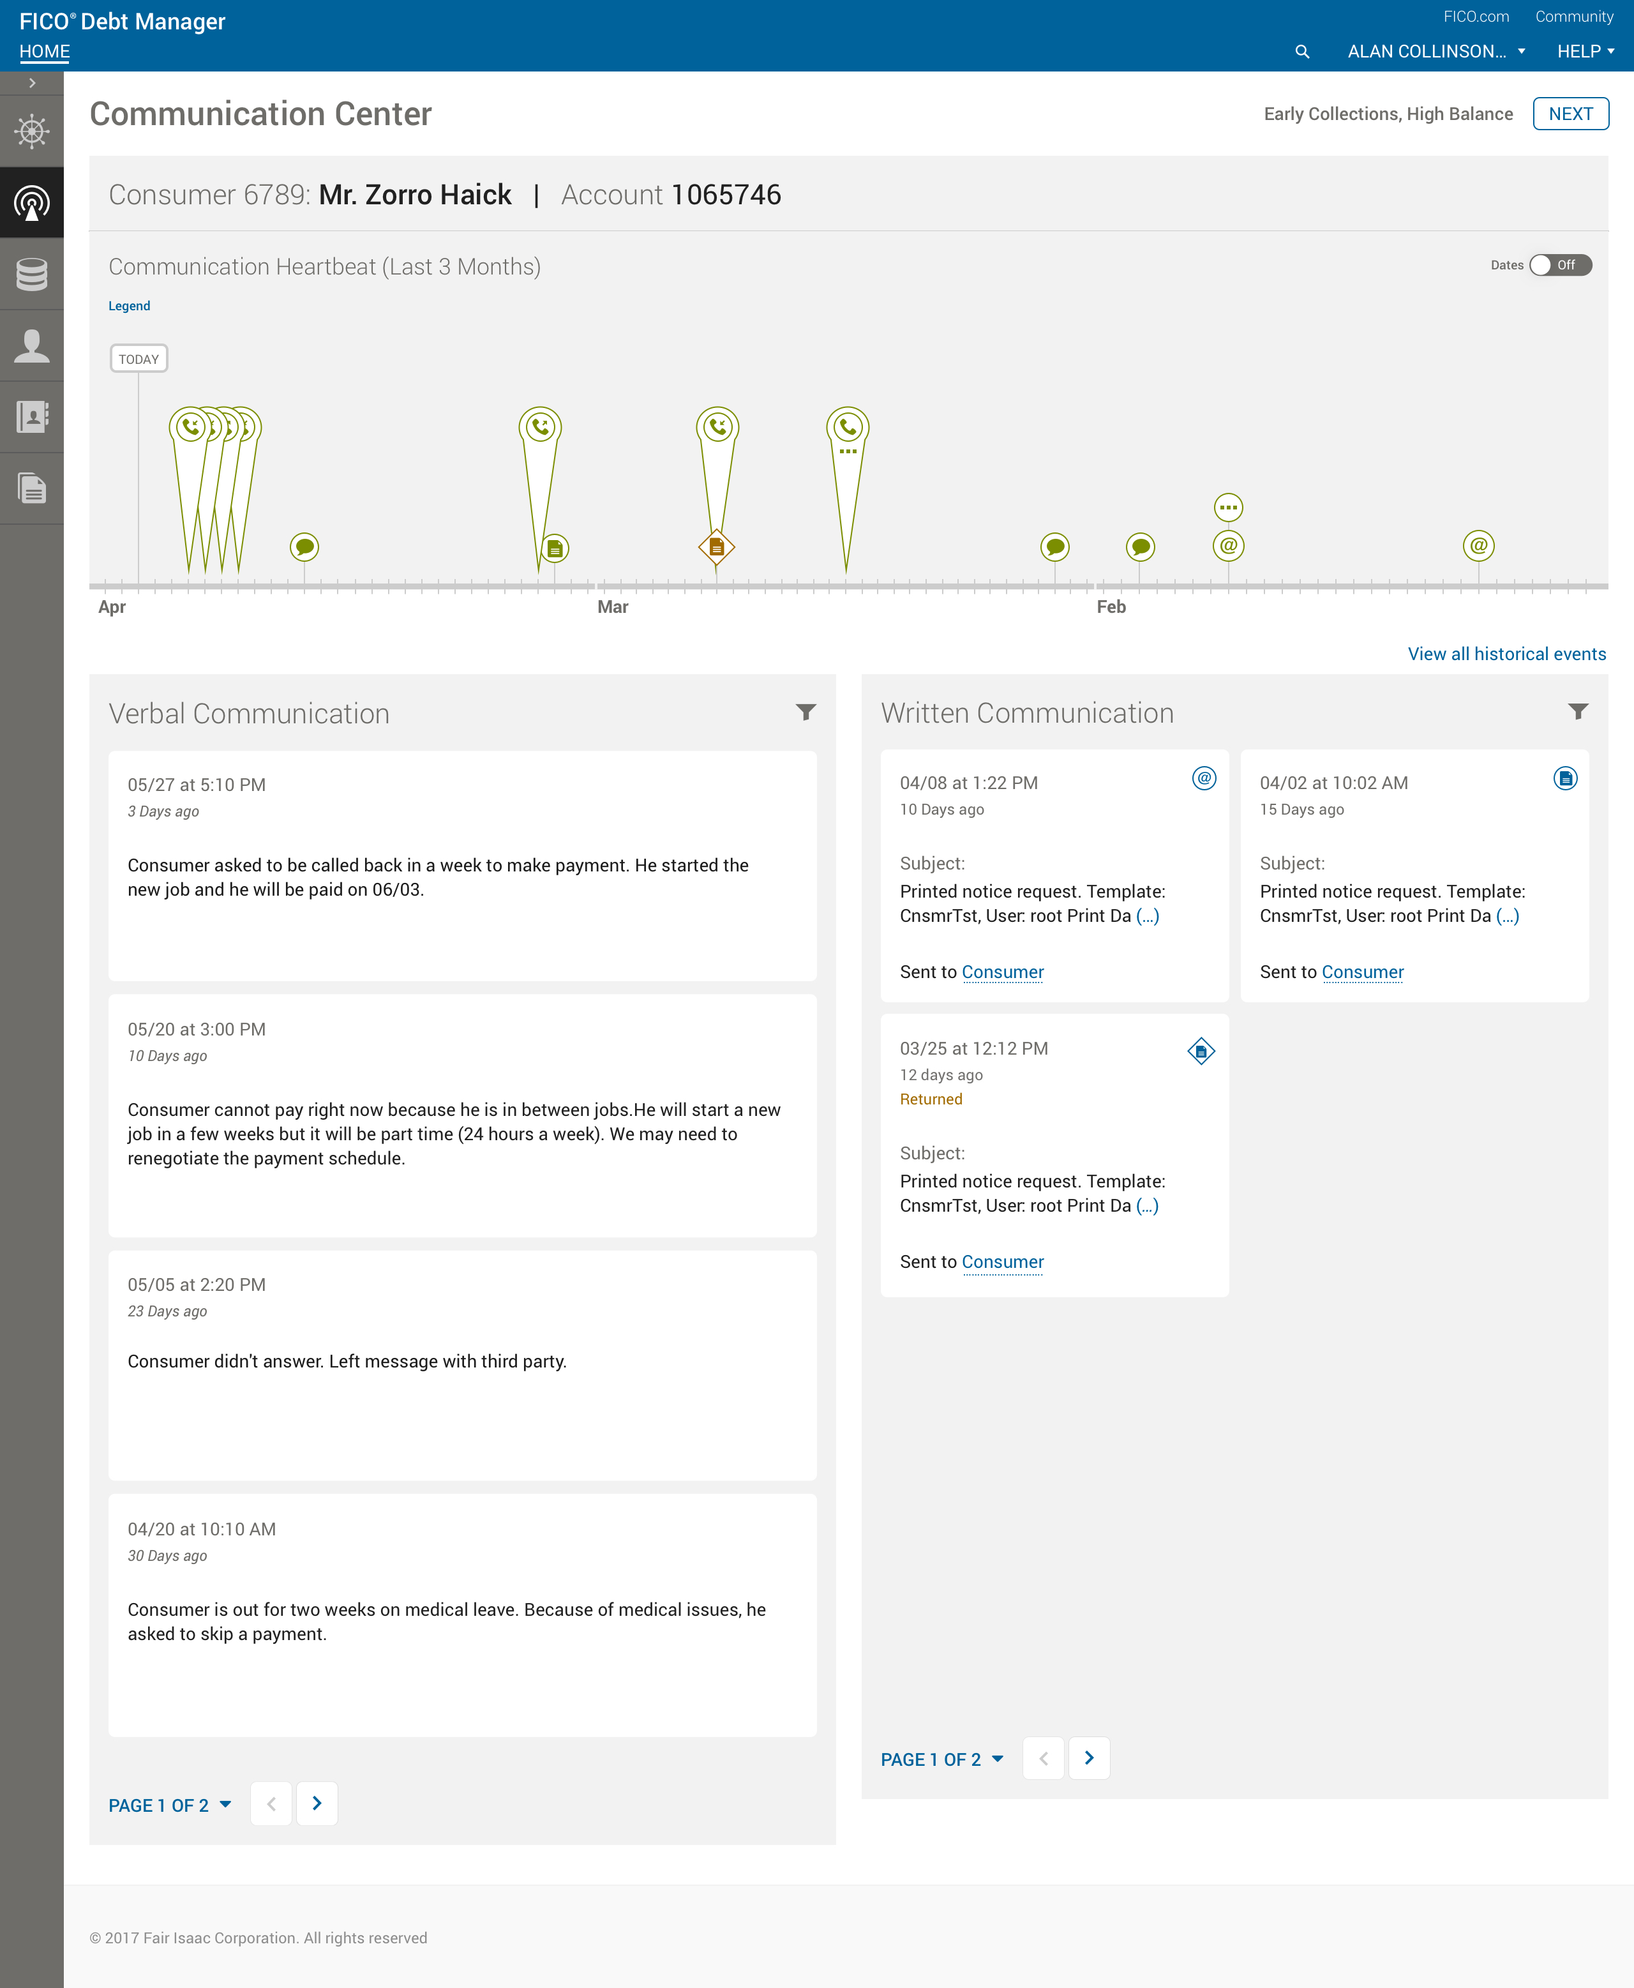Click the email marker below the ellipsis bubble
This screenshot has width=1634, height=1988.
pyautogui.click(x=1228, y=545)
